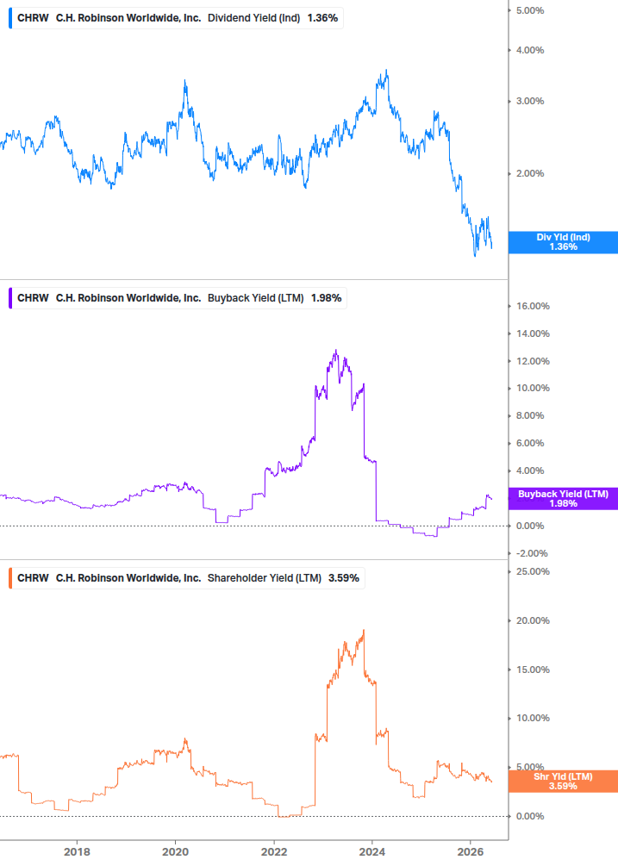The image size is (618, 866).
Task: Click the -2.00% tick on buyback yield axis
Action: coord(532,553)
